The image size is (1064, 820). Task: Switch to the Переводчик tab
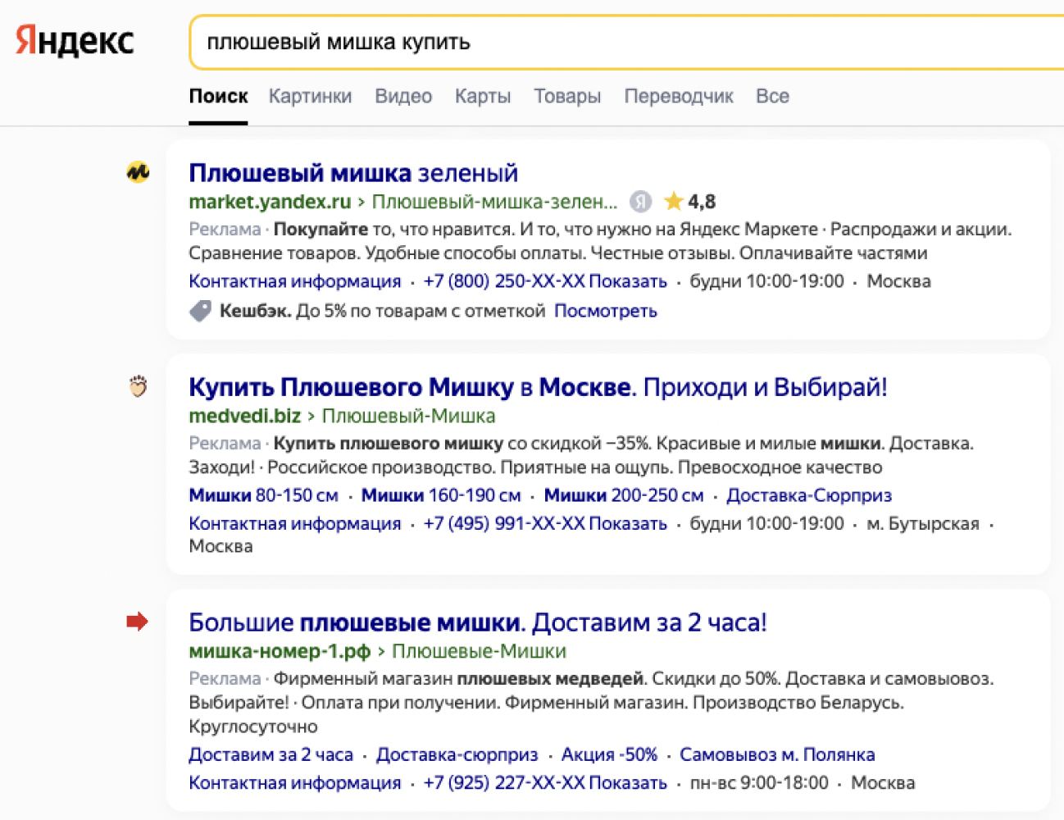pyautogui.click(x=679, y=96)
